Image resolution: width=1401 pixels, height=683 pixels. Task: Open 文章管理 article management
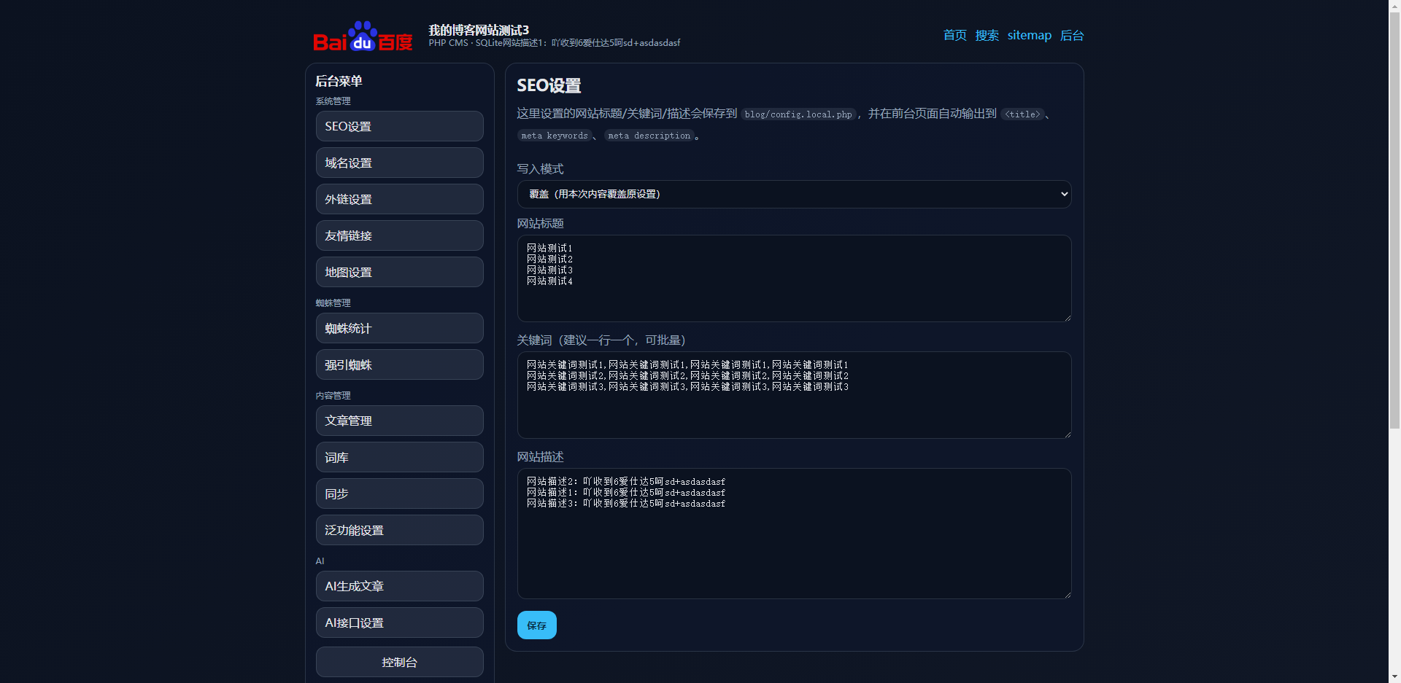[x=399, y=421]
